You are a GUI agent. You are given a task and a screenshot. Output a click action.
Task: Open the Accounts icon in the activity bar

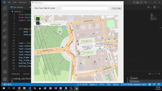5,72
